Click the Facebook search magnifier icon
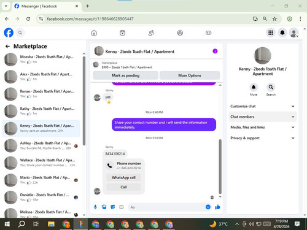This screenshot has width=307, height=230. 20,33
